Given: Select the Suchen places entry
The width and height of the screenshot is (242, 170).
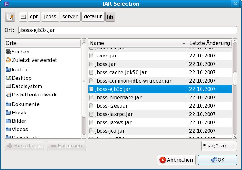Looking at the screenshot, I should [43, 52].
